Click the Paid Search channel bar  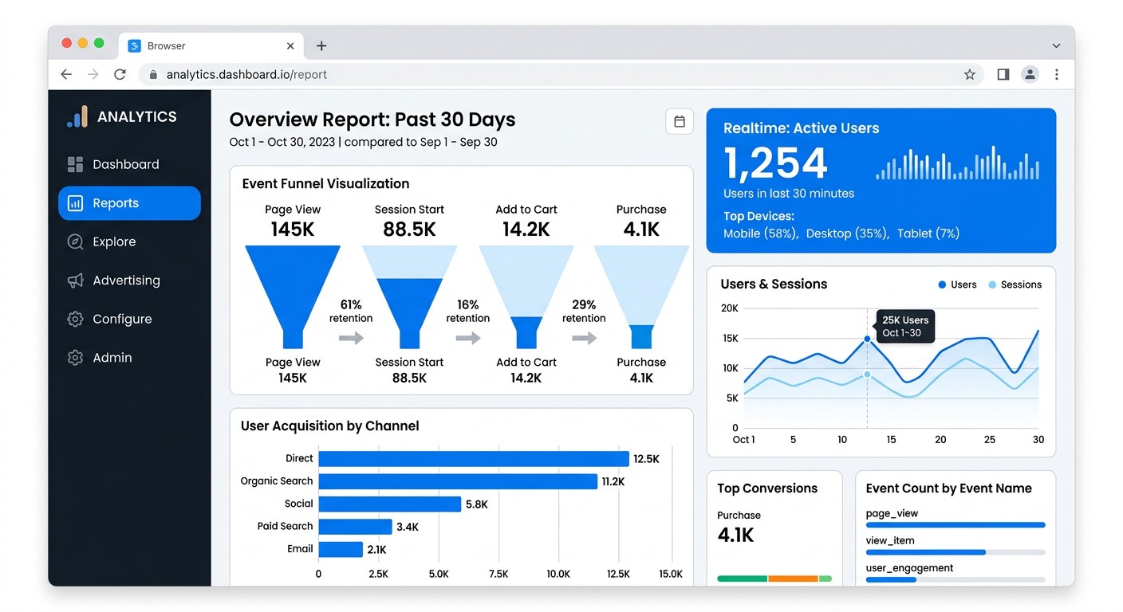tap(356, 527)
